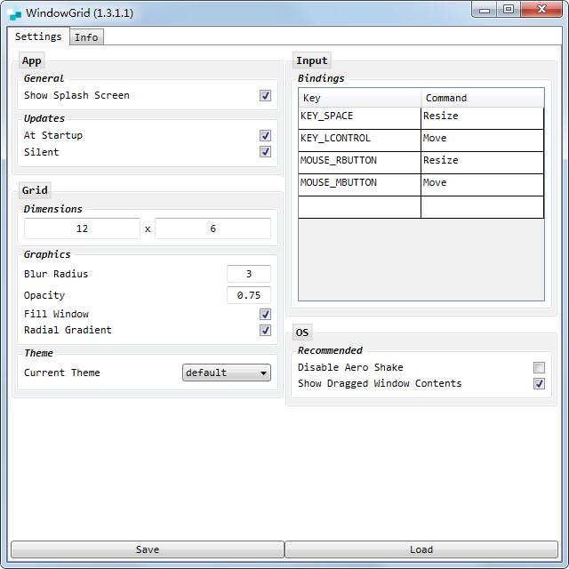Enable Disable Aero Shake checkbox
Screen dimensions: 569x569
coord(539,368)
